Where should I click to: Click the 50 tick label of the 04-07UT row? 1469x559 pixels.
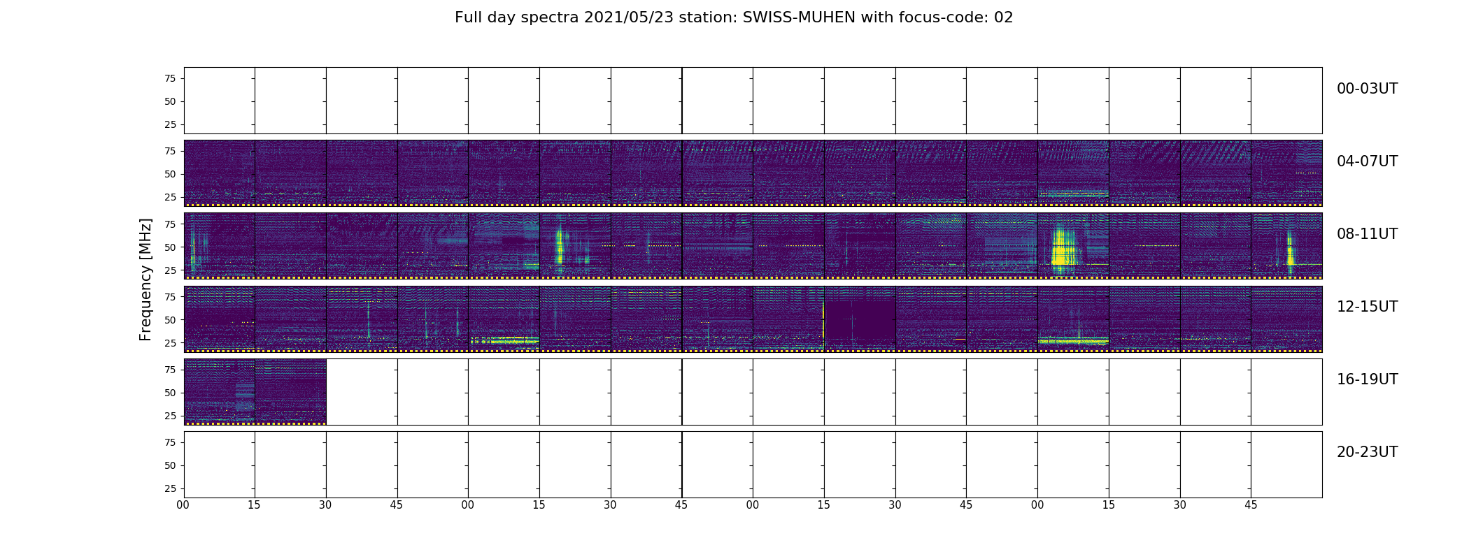170,174
